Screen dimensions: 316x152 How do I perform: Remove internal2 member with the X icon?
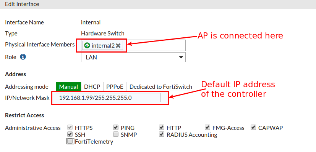point(118,46)
